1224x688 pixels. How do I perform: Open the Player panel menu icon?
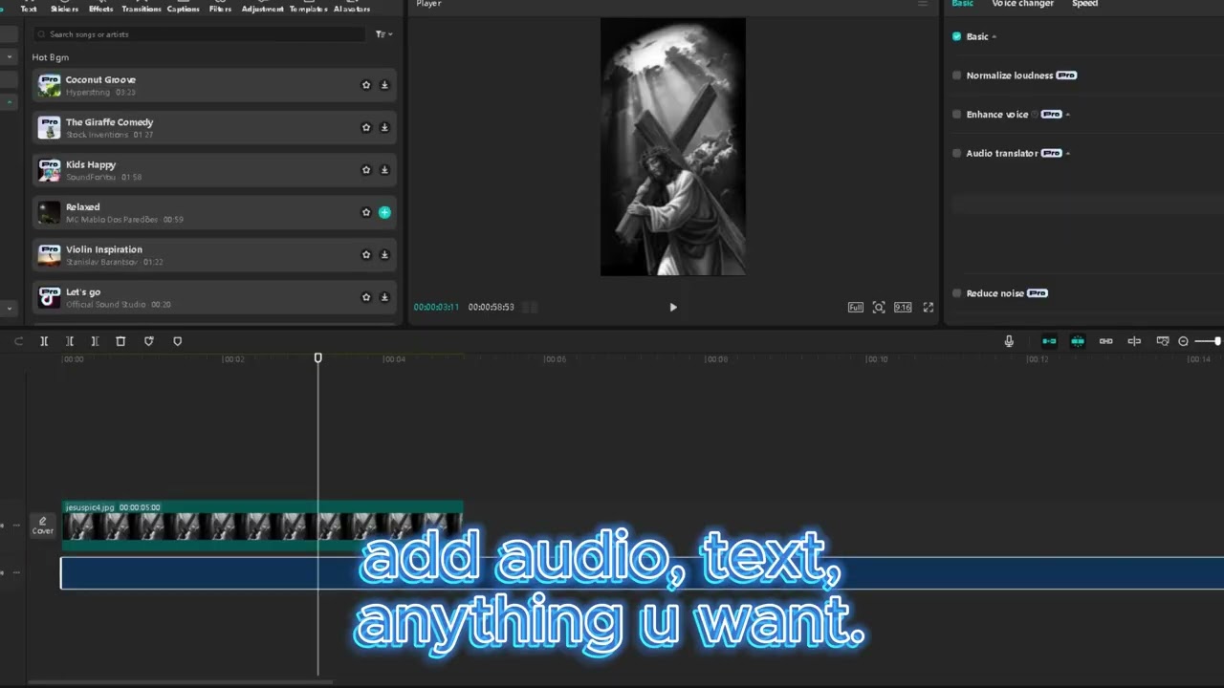pos(923,4)
